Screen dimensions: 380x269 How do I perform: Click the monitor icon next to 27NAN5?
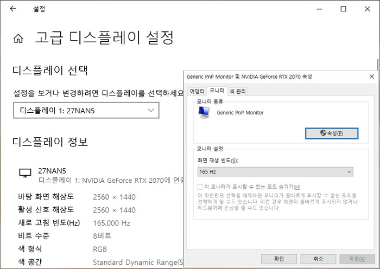coord(25,173)
